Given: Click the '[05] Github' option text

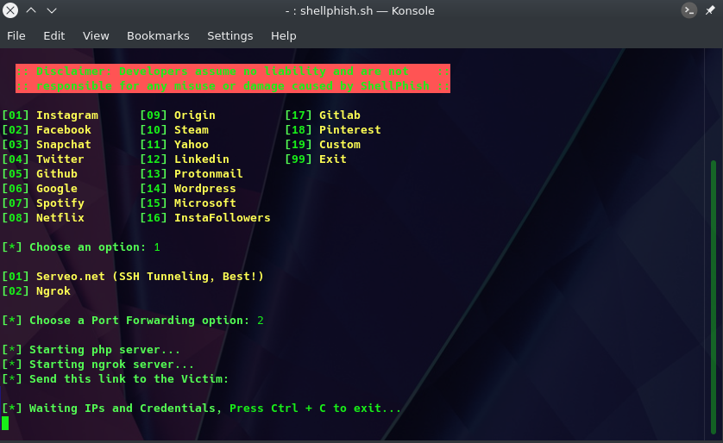Looking at the screenshot, I should [40, 174].
